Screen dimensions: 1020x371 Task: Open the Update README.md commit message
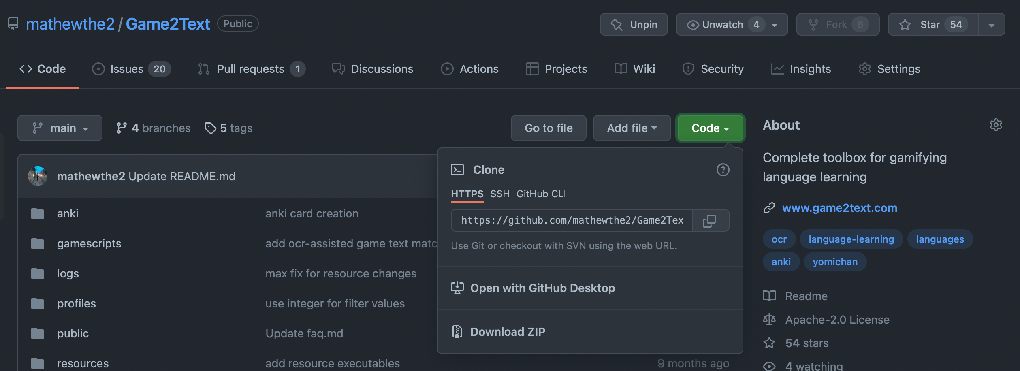coord(182,176)
